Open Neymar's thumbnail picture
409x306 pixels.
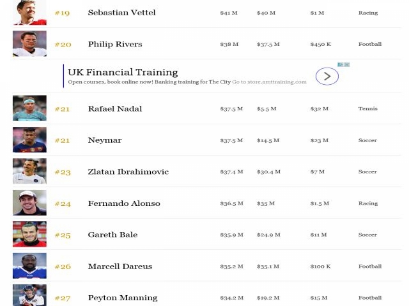(29, 140)
